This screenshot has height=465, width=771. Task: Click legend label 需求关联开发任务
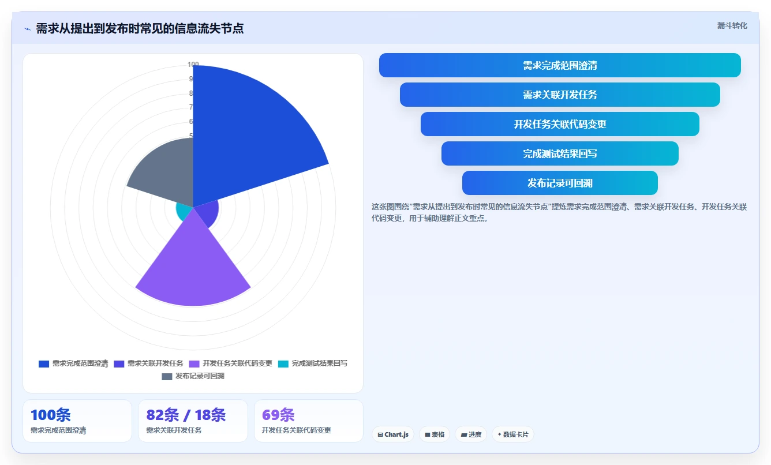coord(155,363)
